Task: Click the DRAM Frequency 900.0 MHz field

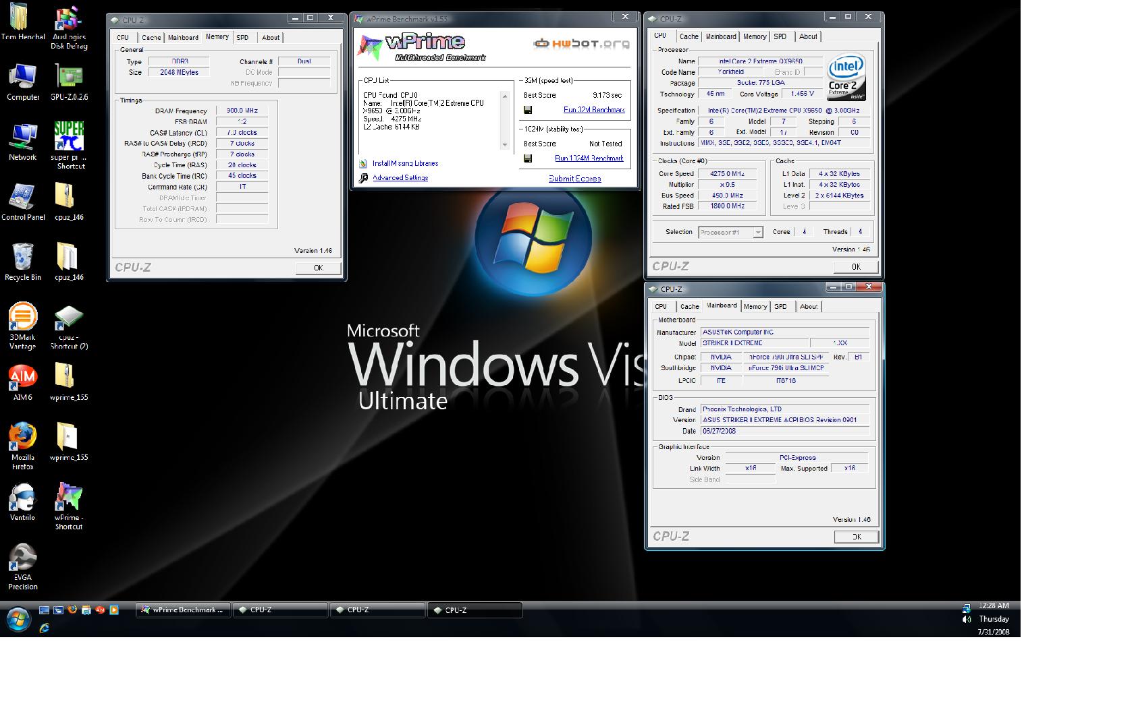Action: tap(242, 111)
